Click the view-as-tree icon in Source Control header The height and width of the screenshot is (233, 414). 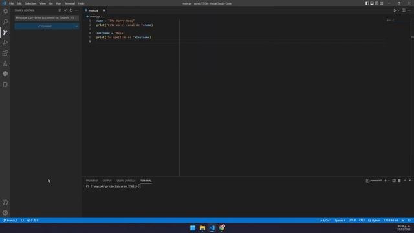tap(60, 10)
